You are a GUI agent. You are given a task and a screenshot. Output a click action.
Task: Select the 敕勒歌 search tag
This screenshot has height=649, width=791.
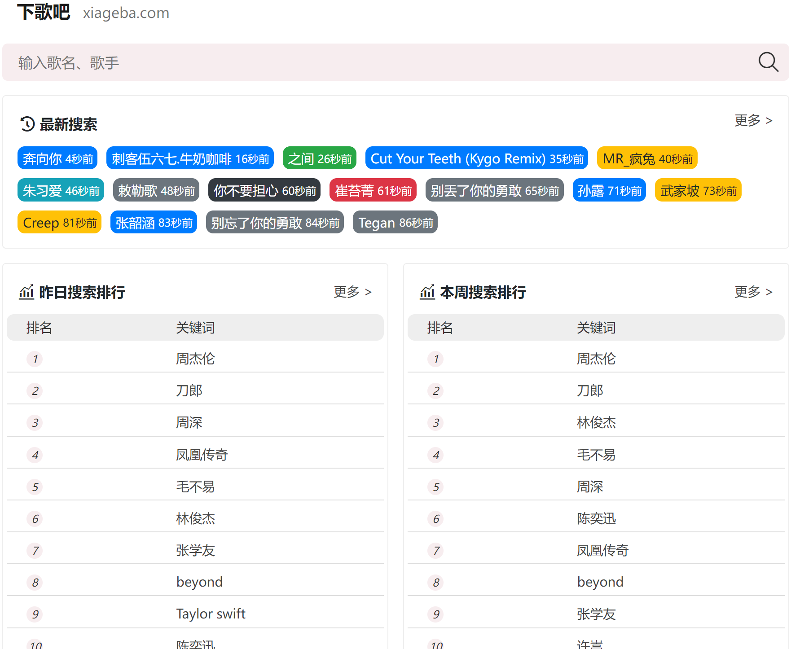click(x=156, y=190)
